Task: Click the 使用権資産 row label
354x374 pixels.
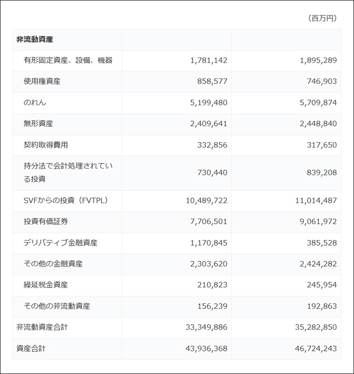Action: [42, 81]
